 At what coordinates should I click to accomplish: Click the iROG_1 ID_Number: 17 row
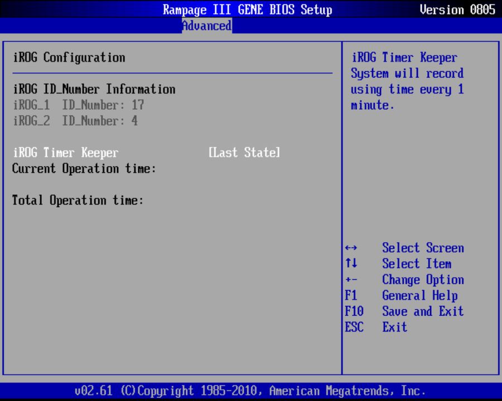click(79, 105)
